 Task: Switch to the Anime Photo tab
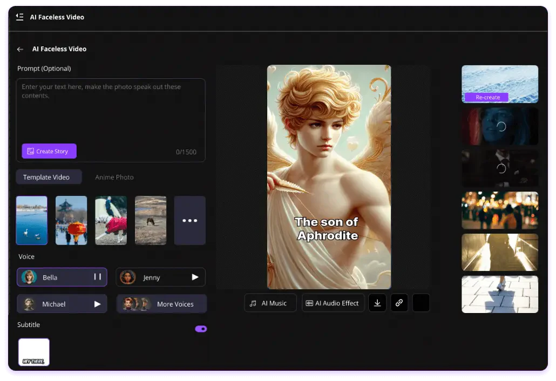[x=114, y=176]
